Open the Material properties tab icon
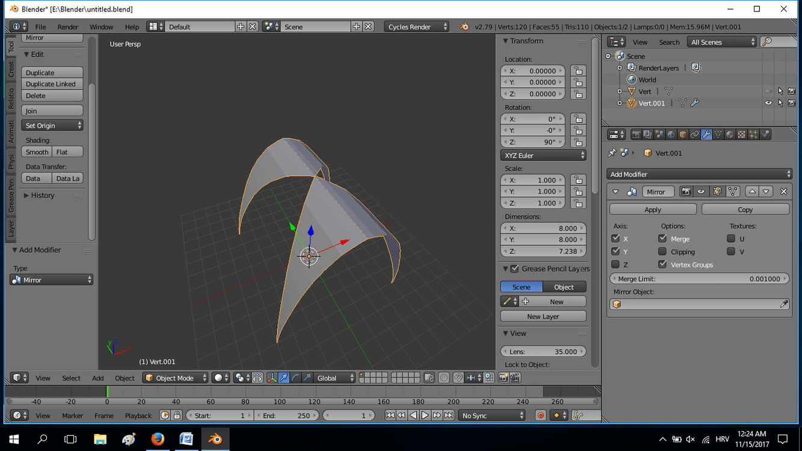 730,135
